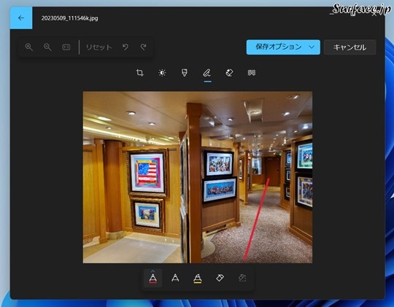Undo the last edit
This screenshot has width=394, height=307.
tap(125, 47)
